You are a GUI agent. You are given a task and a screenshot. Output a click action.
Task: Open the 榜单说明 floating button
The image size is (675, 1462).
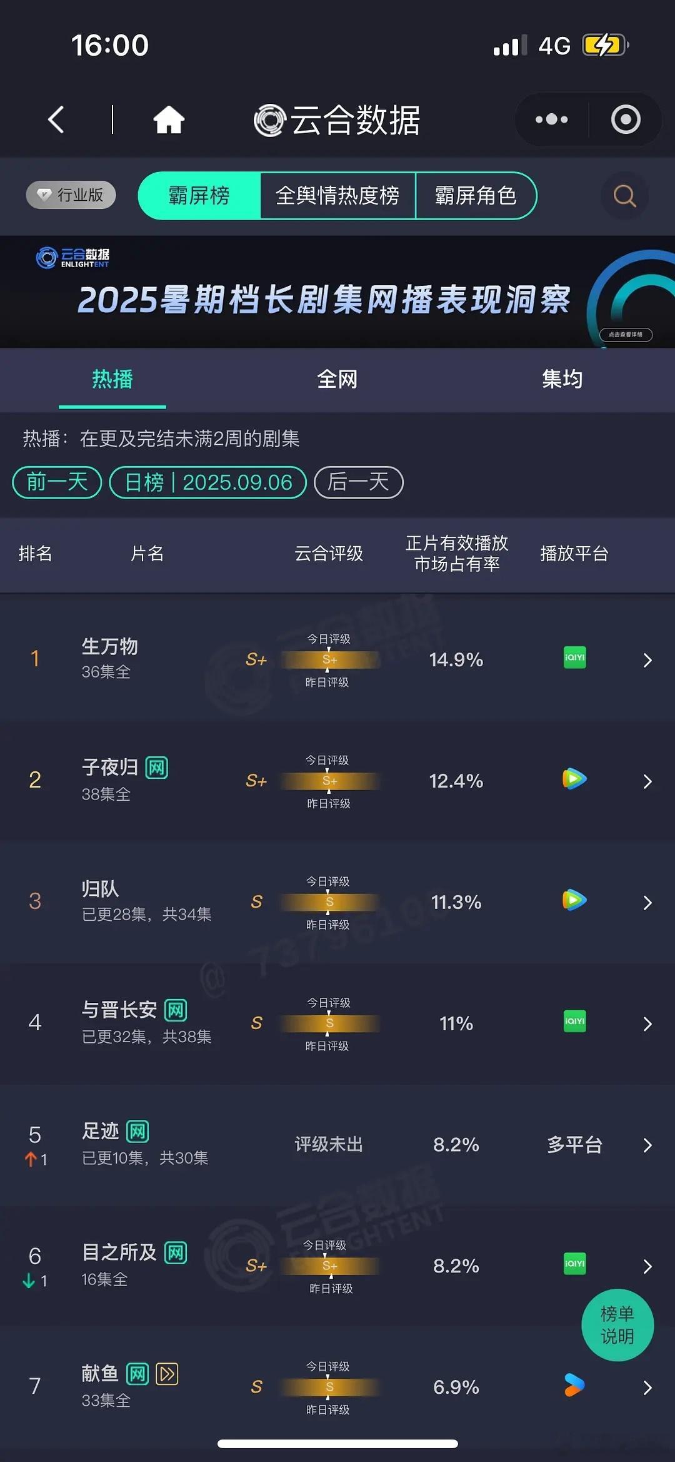pyautogui.click(x=617, y=1325)
